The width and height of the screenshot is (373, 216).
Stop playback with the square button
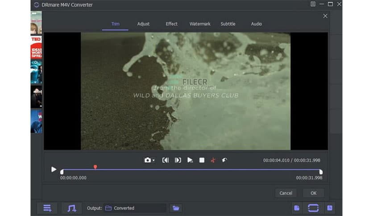click(x=202, y=160)
